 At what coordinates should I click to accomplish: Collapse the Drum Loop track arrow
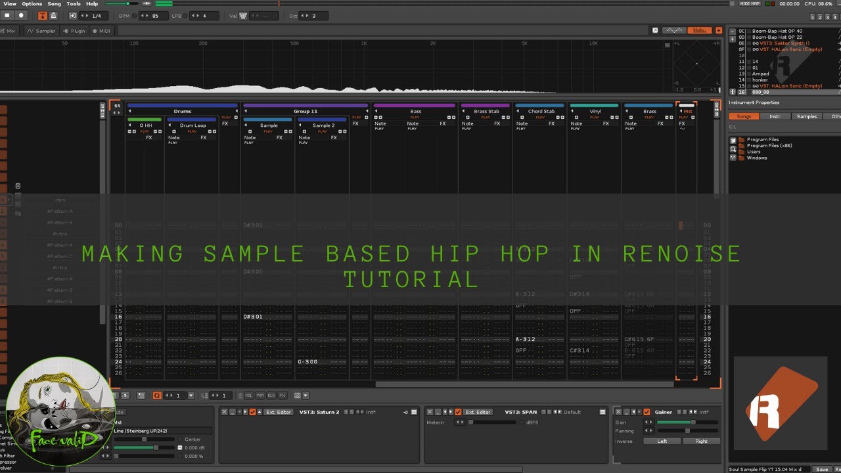pos(170,125)
